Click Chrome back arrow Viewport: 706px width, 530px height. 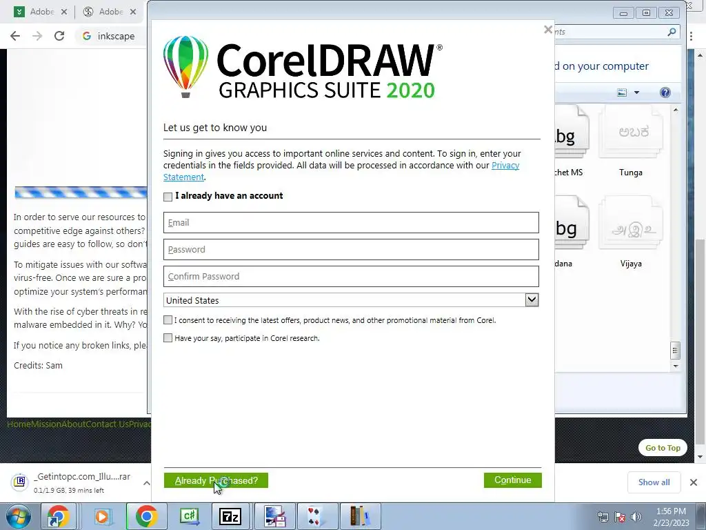point(15,36)
